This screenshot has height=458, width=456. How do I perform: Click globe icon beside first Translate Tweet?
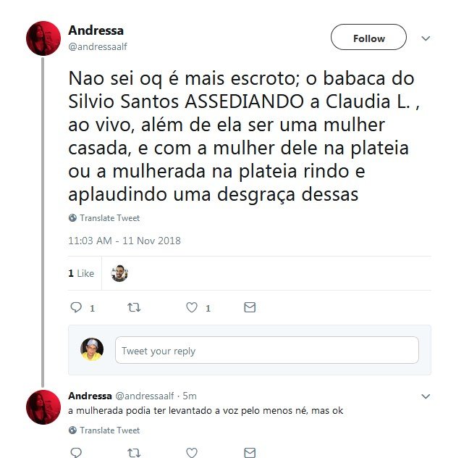click(x=72, y=218)
